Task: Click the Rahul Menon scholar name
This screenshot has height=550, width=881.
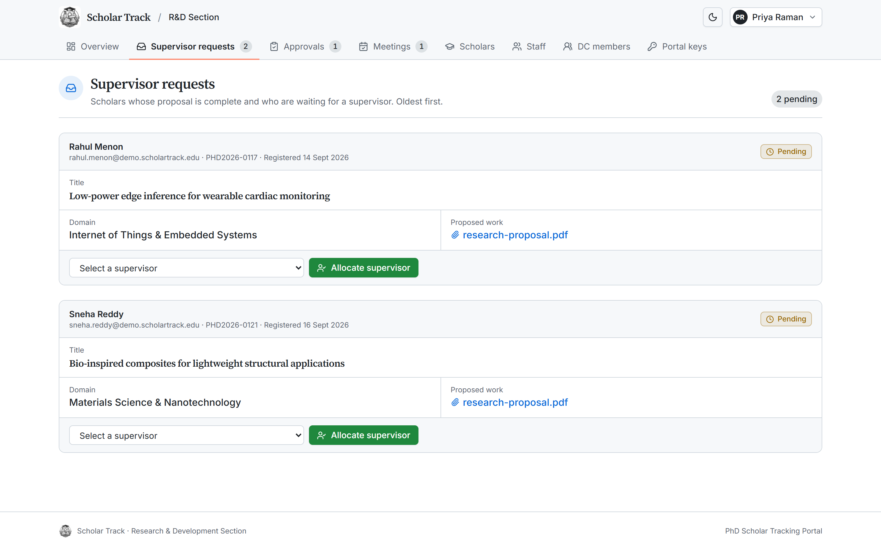Action: click(x=96, y=147)
